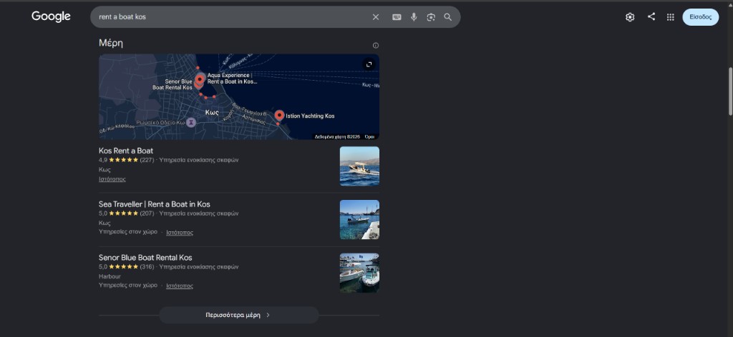Search by image with the Lens camera icon
Viewport: 733px width, 337px height.
[430, 17]
